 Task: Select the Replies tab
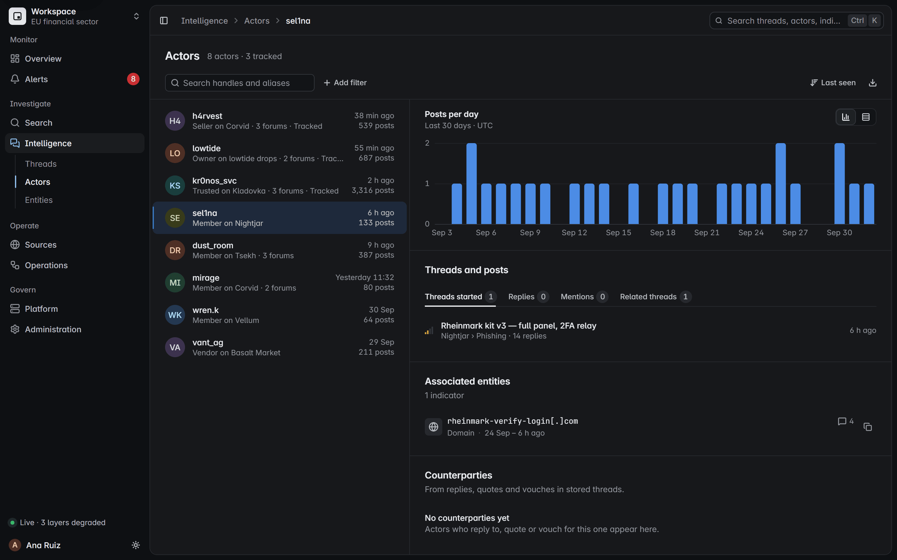click(x=528, y=297)
